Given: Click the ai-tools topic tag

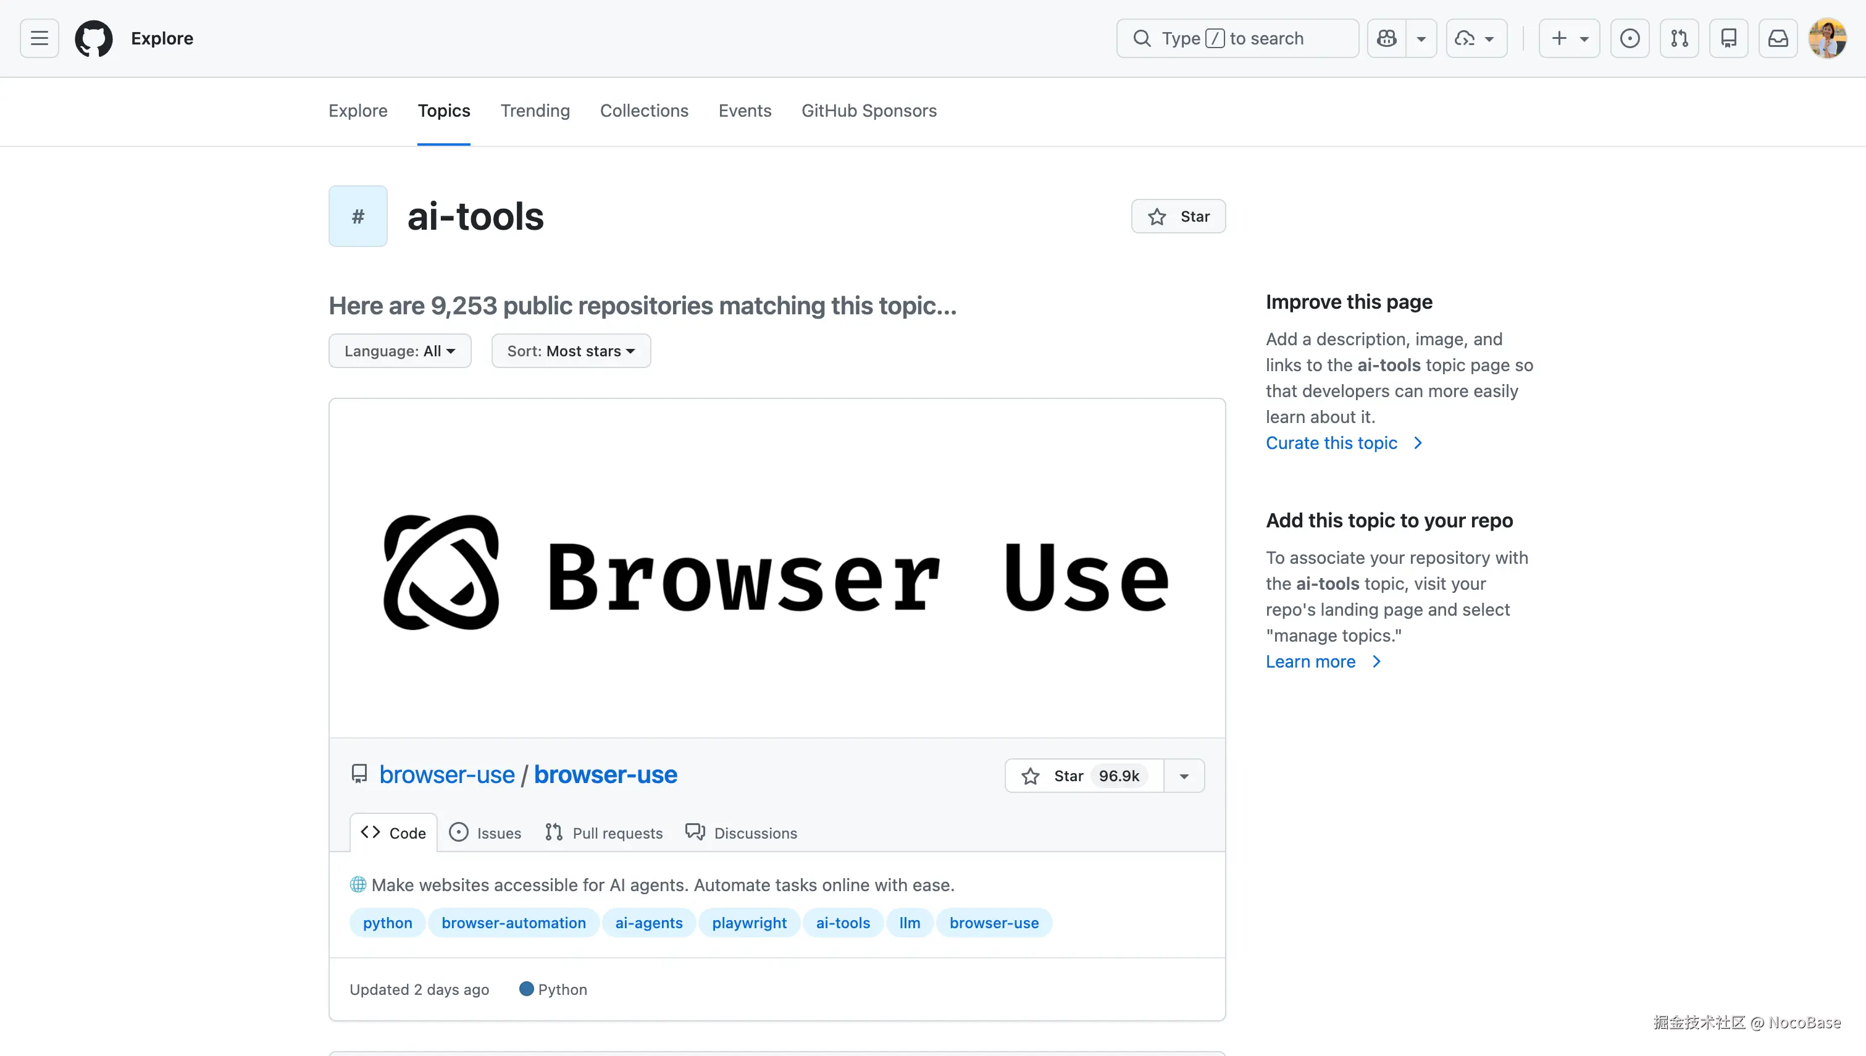Looking at the screenshot, I should (842, 923).
